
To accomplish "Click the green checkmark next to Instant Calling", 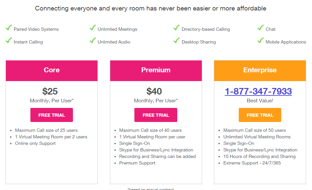I will coord(9,41).
